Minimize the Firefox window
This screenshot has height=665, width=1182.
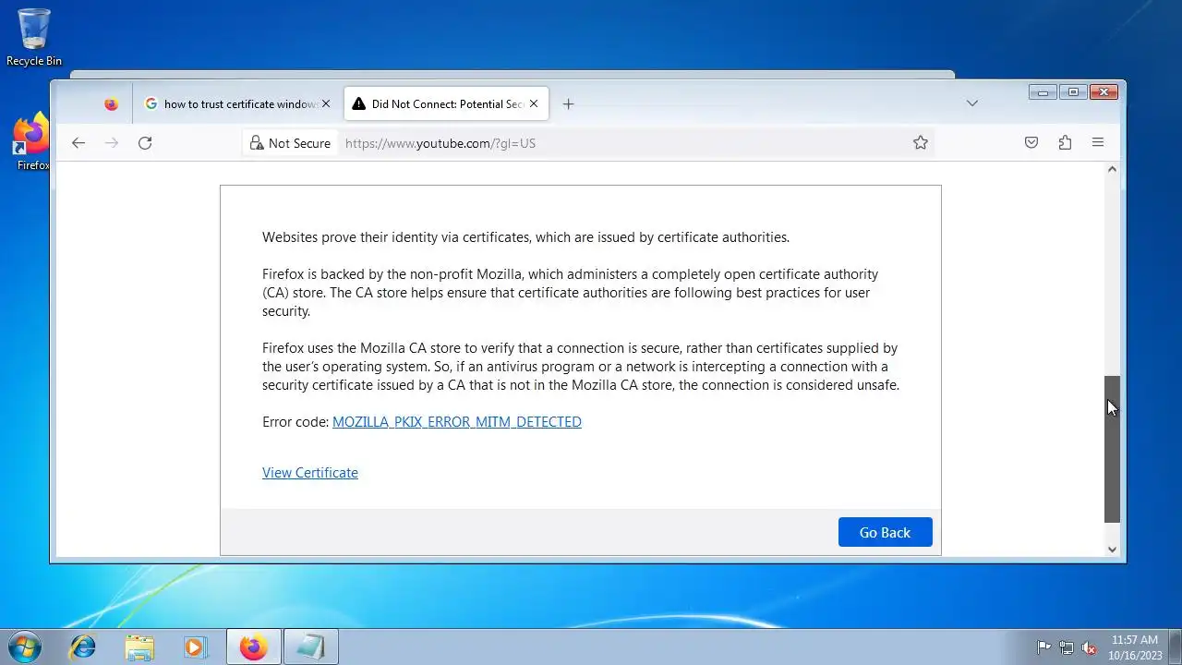1043,91
